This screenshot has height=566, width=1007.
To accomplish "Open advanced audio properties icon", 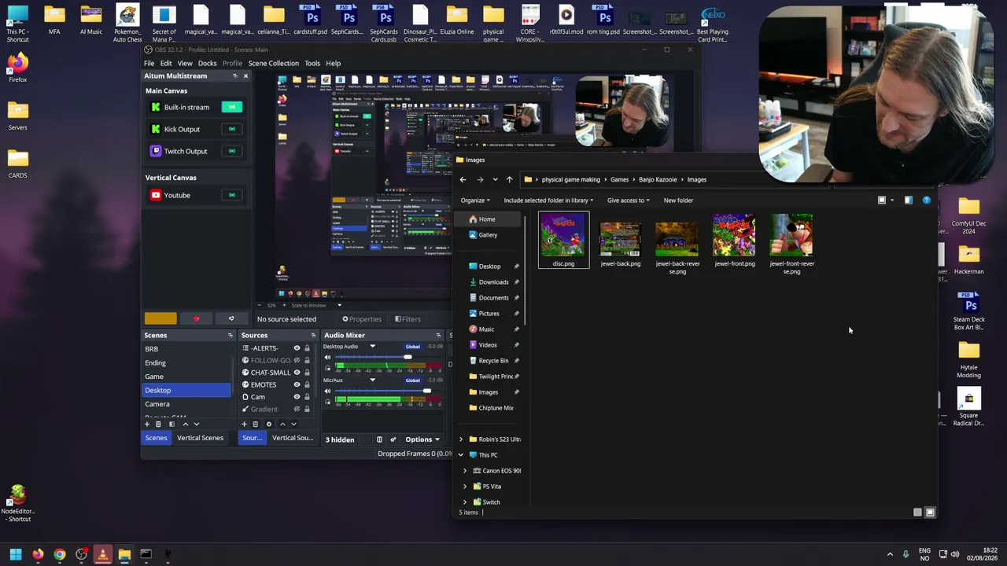I will [x=393, y=439].
